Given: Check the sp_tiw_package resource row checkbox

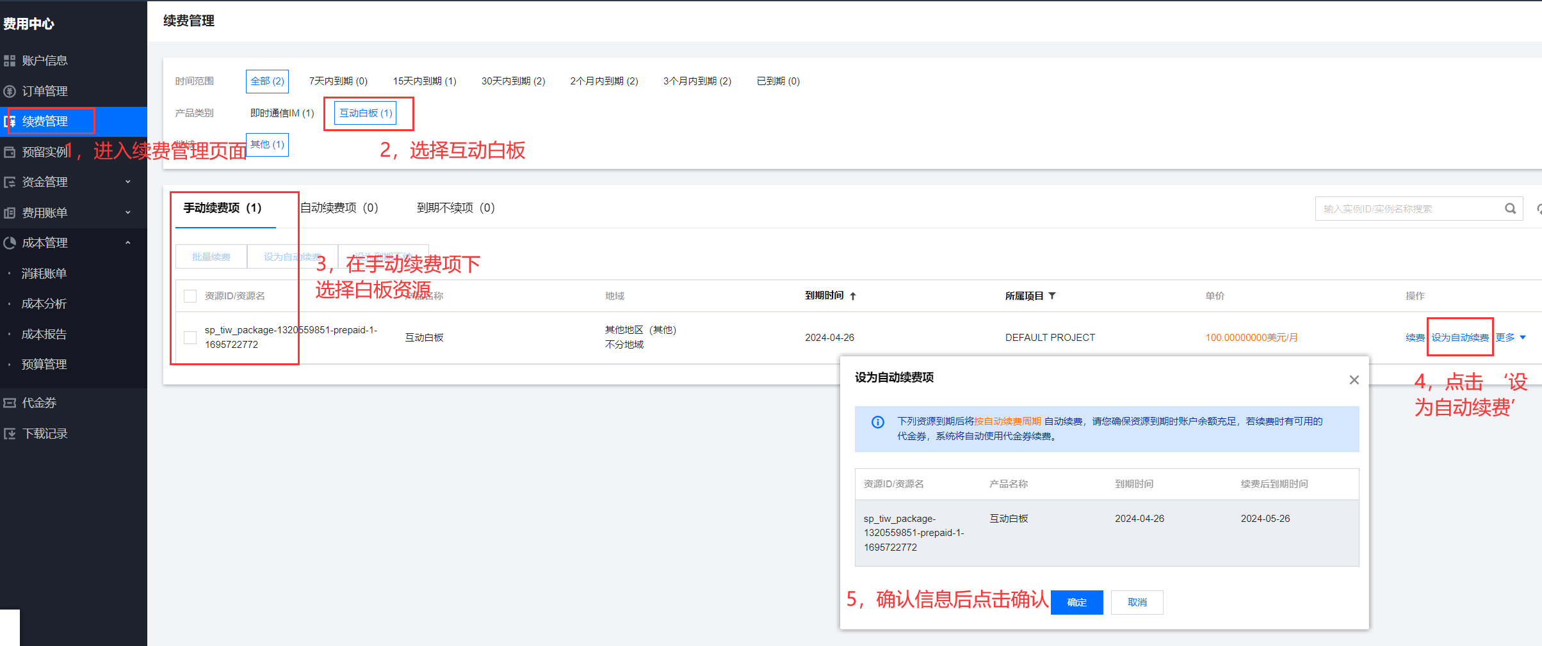Looking at the screenshot, I should [190, 337].
